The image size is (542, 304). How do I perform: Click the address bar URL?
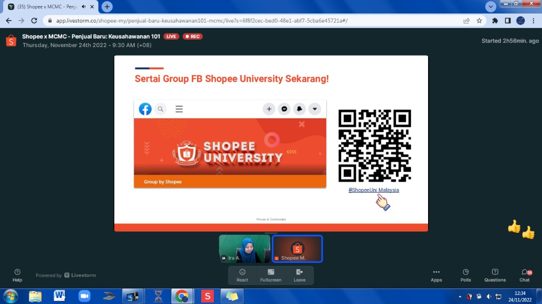coord(201,21)
